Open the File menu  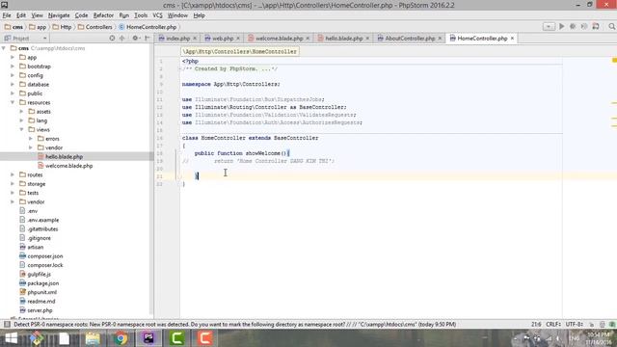(7, 15)
